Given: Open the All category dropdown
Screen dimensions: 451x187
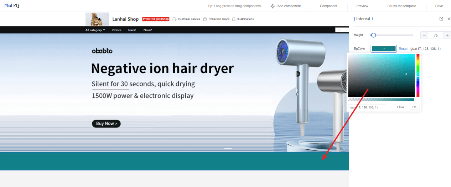Looking at the screenshot, I should tap(95, 30).
